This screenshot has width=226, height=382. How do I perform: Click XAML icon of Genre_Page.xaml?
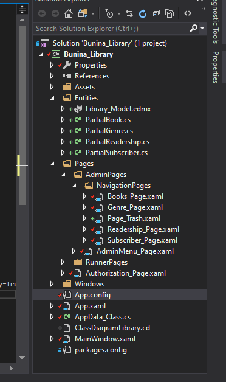pyautogui.click(x=99, y=207)
